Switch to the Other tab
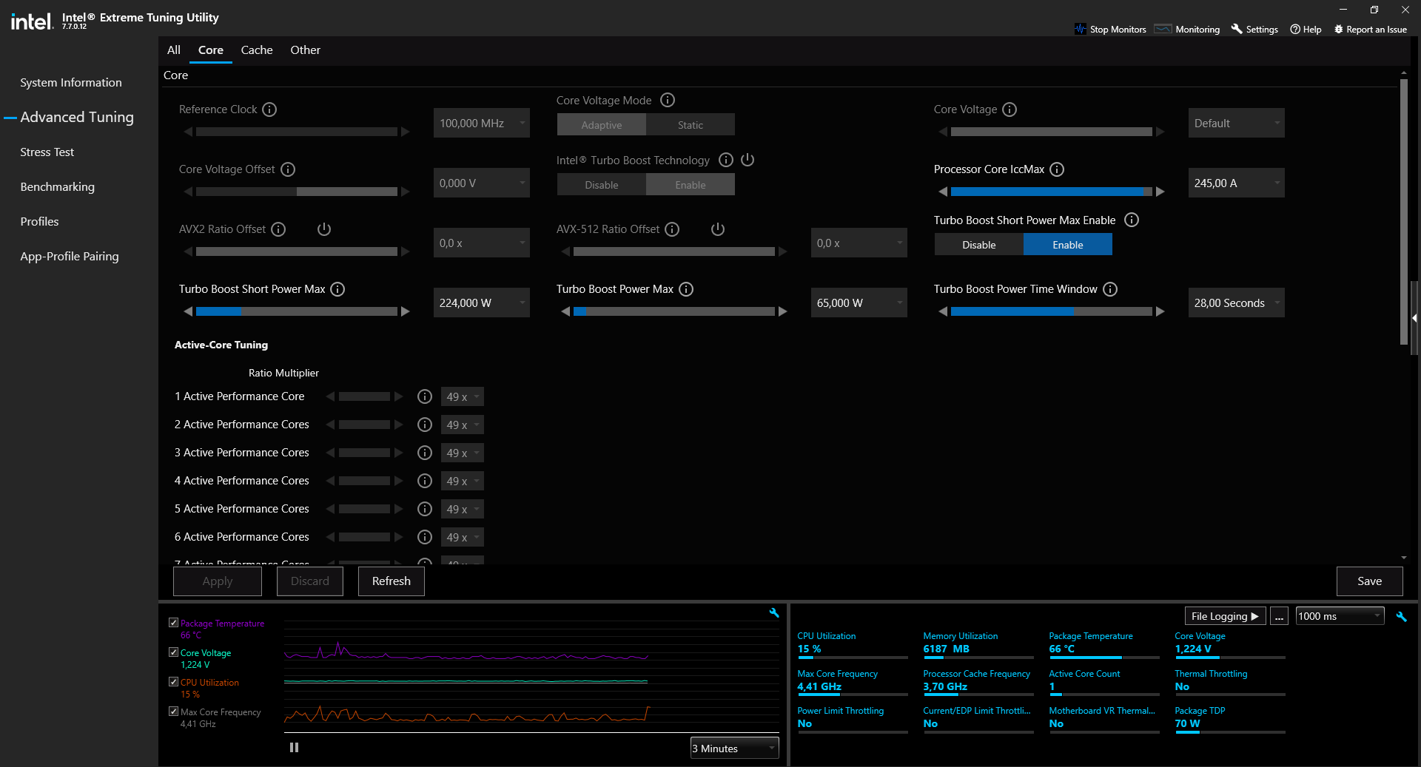 point(306,50)
